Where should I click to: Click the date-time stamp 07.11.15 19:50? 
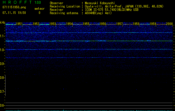(x=14, y=13)
